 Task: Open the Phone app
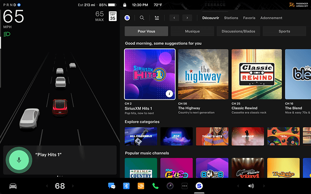[155, 186]
